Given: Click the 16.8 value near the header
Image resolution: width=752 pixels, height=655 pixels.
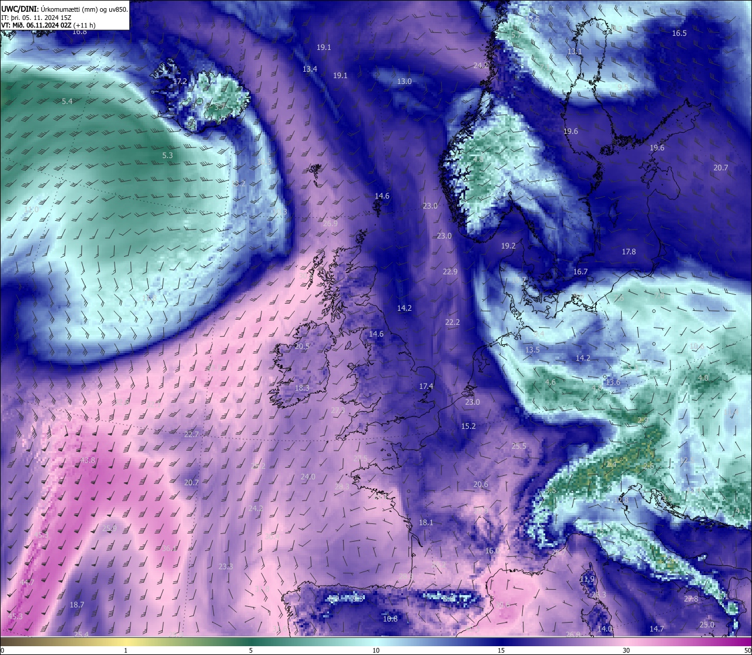Looking at the screenshot, I should click(x=79, y=32).
